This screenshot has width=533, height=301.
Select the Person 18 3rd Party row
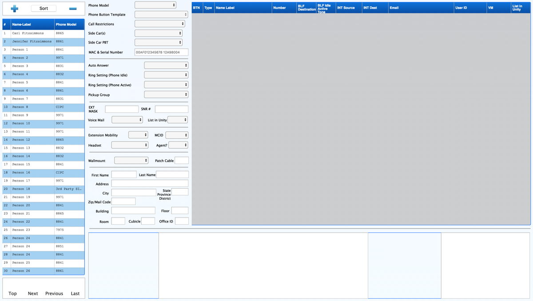point(44,189)
